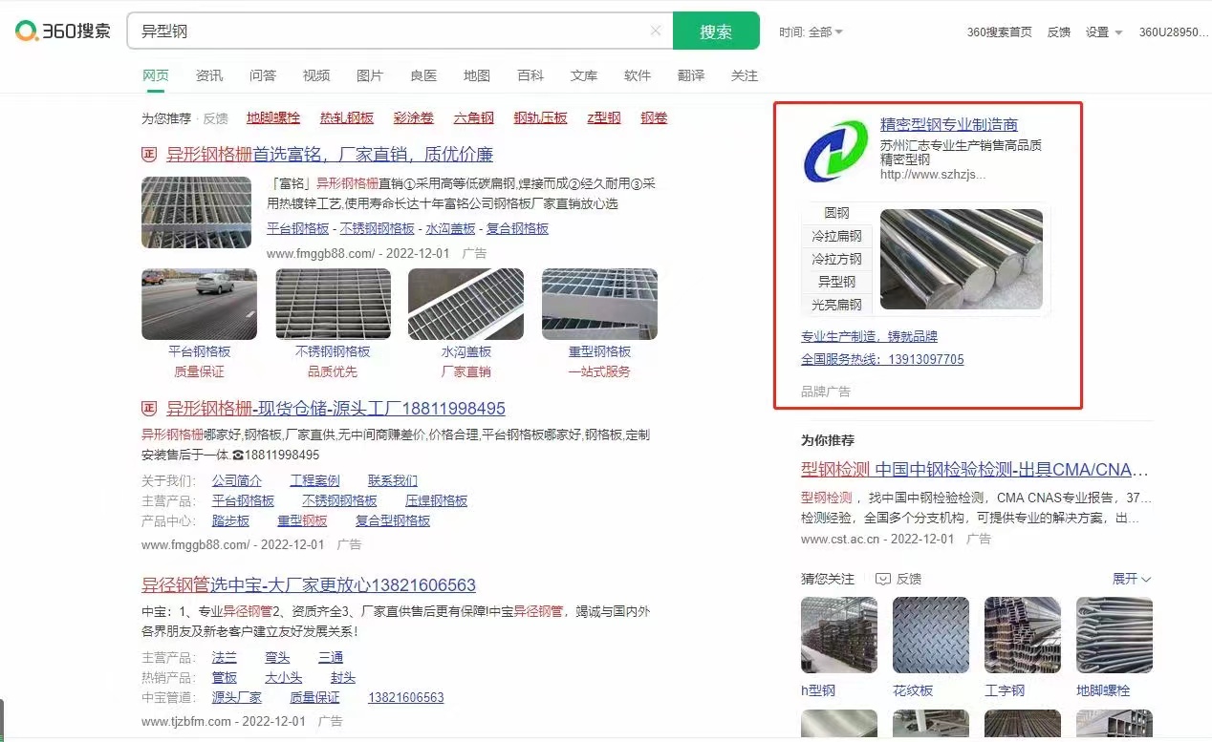
Task: Switch to the 关注 tab
Action: 745,75
